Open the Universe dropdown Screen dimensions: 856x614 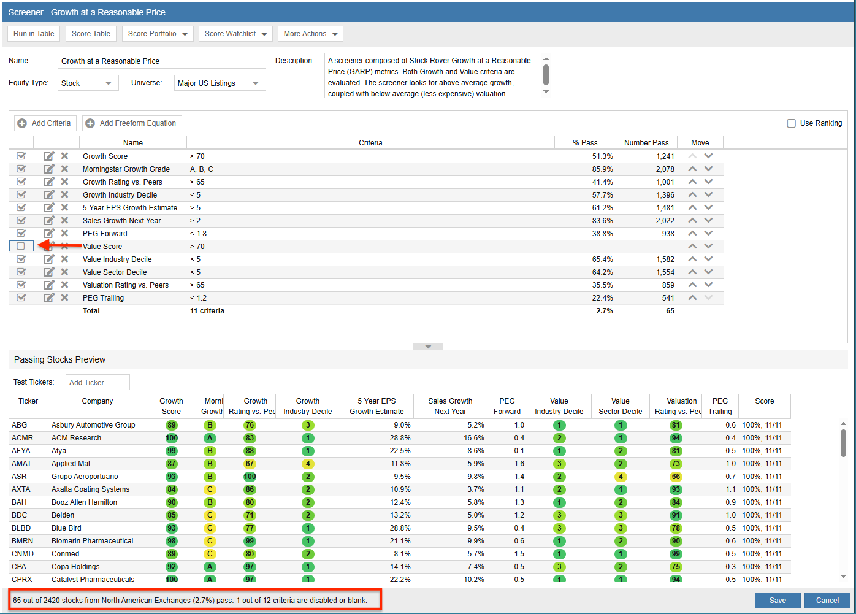click(x=220, y=83)
